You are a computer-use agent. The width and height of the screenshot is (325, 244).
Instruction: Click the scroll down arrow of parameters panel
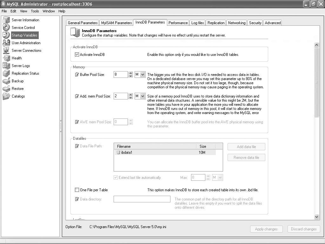click(x=316, y=217)
